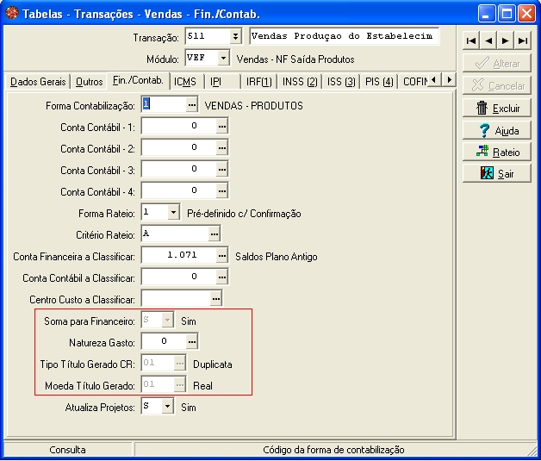This screenshot has height=461, width=541.
Task: Open lookup for Moeda Título Gerado
Action: (x=180, y=385)
